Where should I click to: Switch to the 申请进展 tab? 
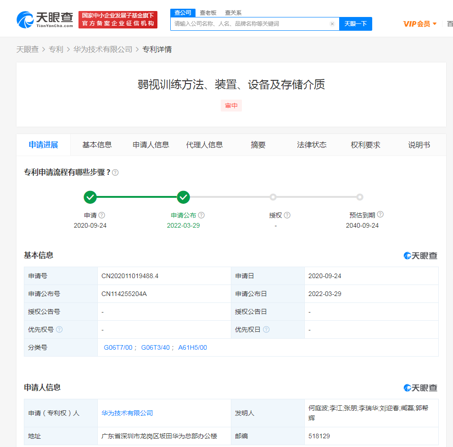pyautogui.click(x=43, y=145)
